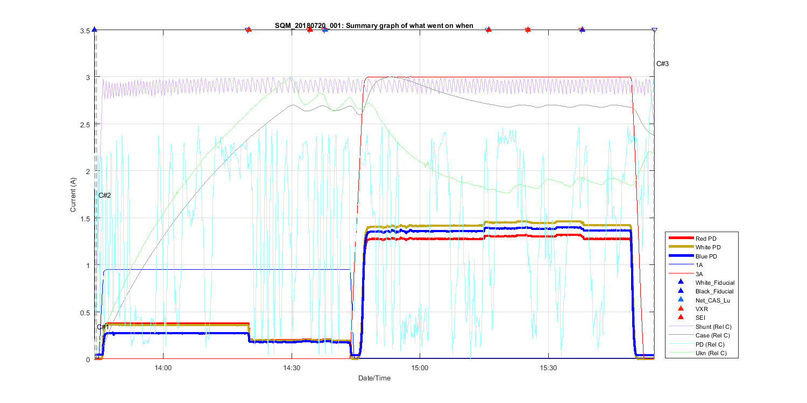Click the blue triangle marker at top-left corner

coord(94,30)
